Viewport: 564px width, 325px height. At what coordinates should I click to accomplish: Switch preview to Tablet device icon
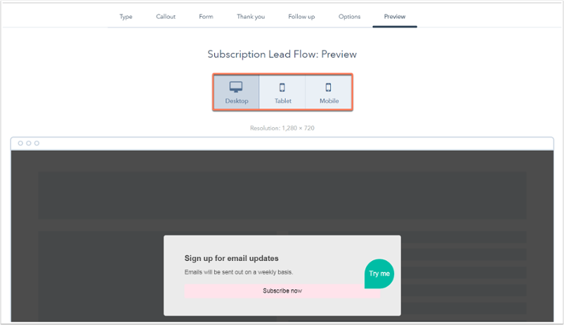pos(282,87)
